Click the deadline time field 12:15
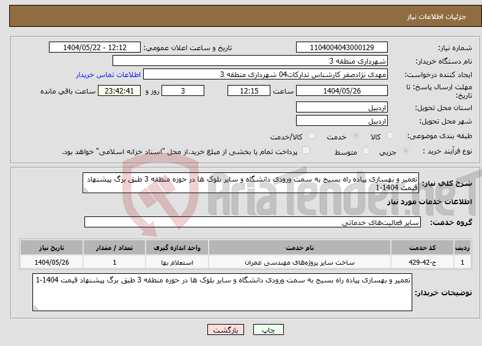 pos(249,90)
